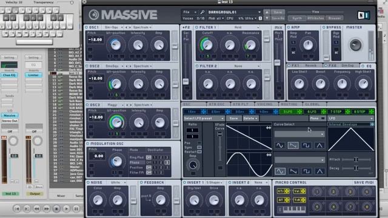Click the TrR macro assign handle
Viewport: 388px width, 218px height.
pyautogui.click(x=303, y=200)
